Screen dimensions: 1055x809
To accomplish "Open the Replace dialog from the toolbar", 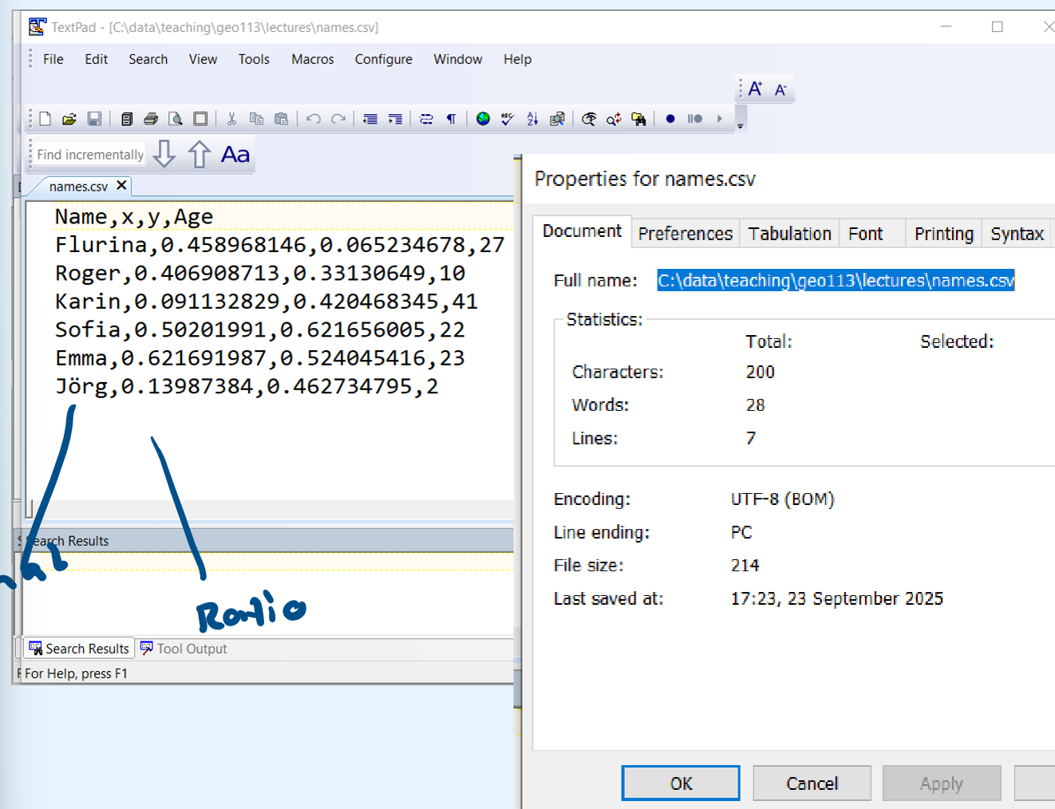I will tap(614, 119).
